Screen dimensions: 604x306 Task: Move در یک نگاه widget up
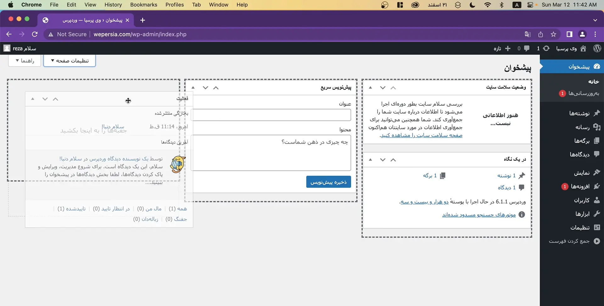pos(393,160)
